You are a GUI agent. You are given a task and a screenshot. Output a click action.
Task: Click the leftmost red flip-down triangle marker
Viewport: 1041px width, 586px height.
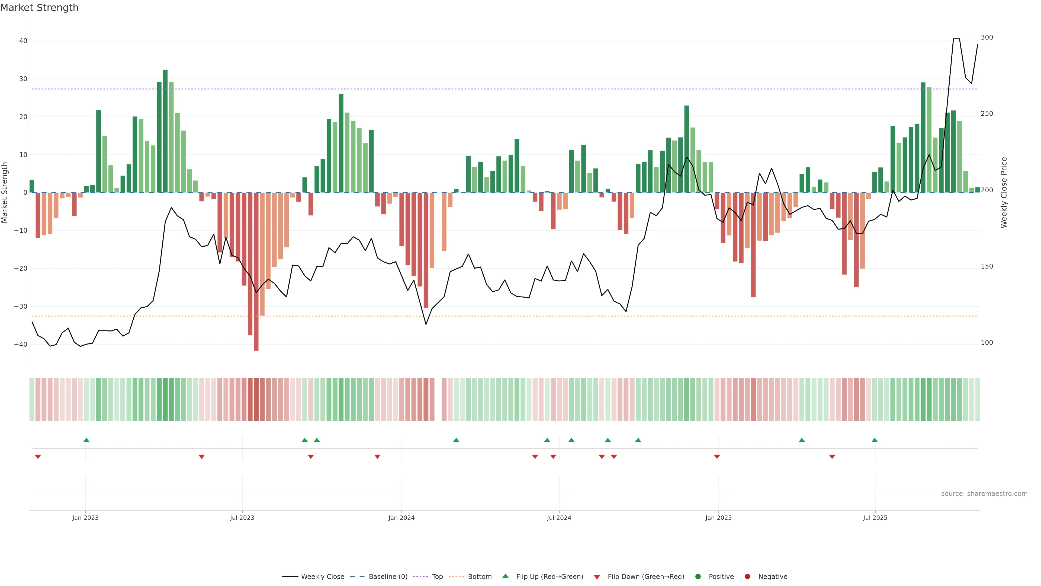tap(38, 457)
